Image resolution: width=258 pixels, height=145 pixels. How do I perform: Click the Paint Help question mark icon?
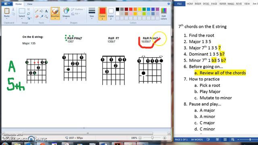tap(169, 4)
